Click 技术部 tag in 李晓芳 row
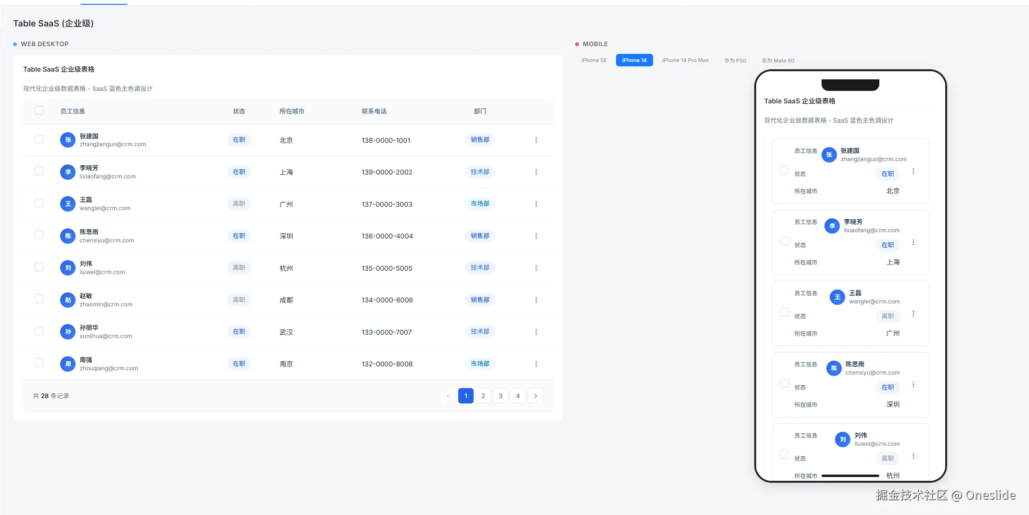The height and width of the screenshot is (515, 1029). (480, 172)
